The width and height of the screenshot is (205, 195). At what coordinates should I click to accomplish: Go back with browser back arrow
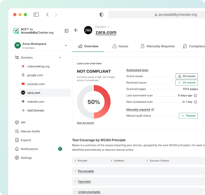[x=47, y=15]
